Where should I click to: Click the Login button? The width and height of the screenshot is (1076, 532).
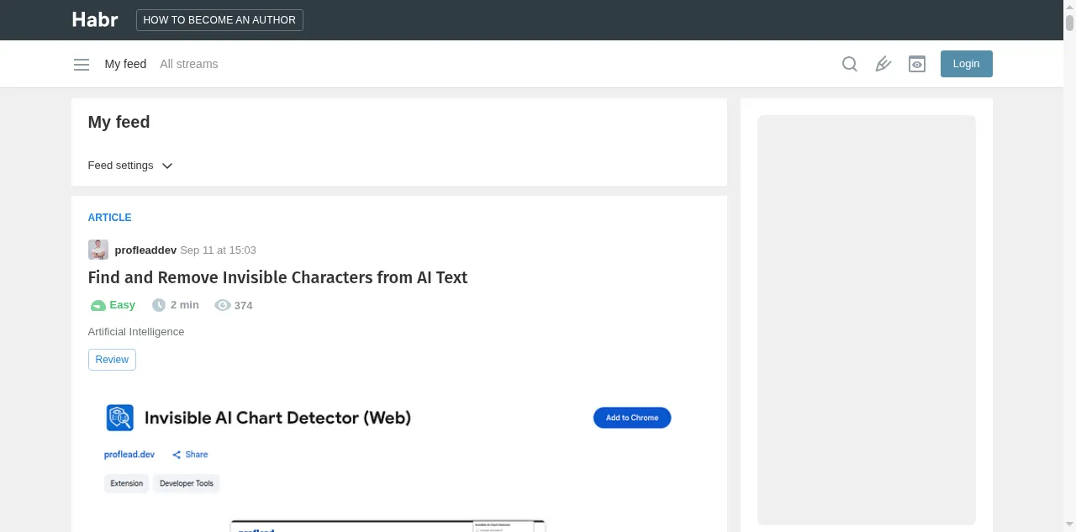click(x=967, y=64)
